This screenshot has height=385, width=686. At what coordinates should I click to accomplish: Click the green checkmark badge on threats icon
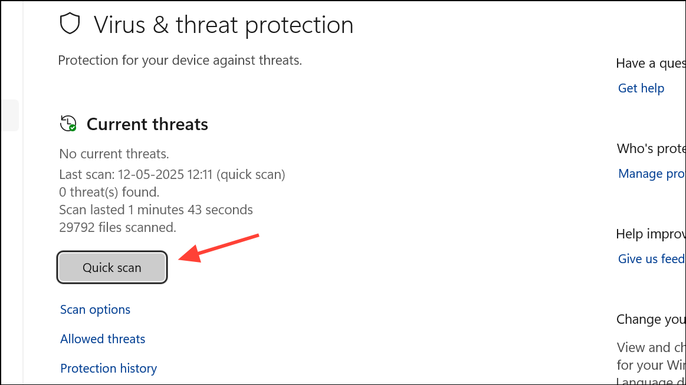tap(73, 128)
